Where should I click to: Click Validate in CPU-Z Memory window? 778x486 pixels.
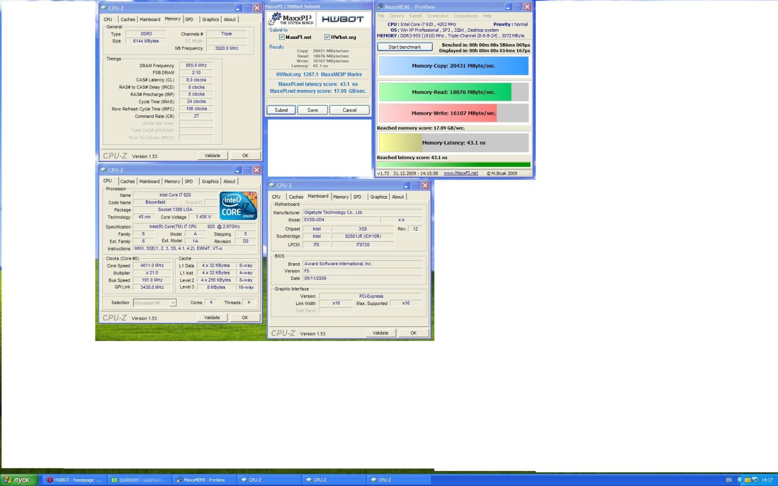212,156
